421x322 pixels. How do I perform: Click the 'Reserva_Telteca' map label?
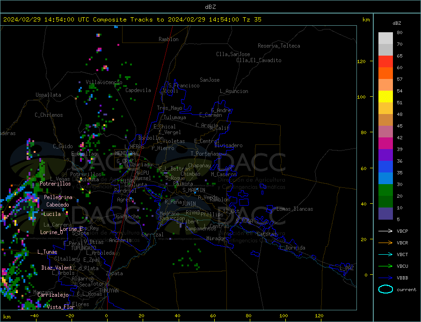pyautogui.click(x=279, y=46)
